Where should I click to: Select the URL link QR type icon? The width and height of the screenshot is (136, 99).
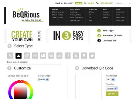point(10,56)
